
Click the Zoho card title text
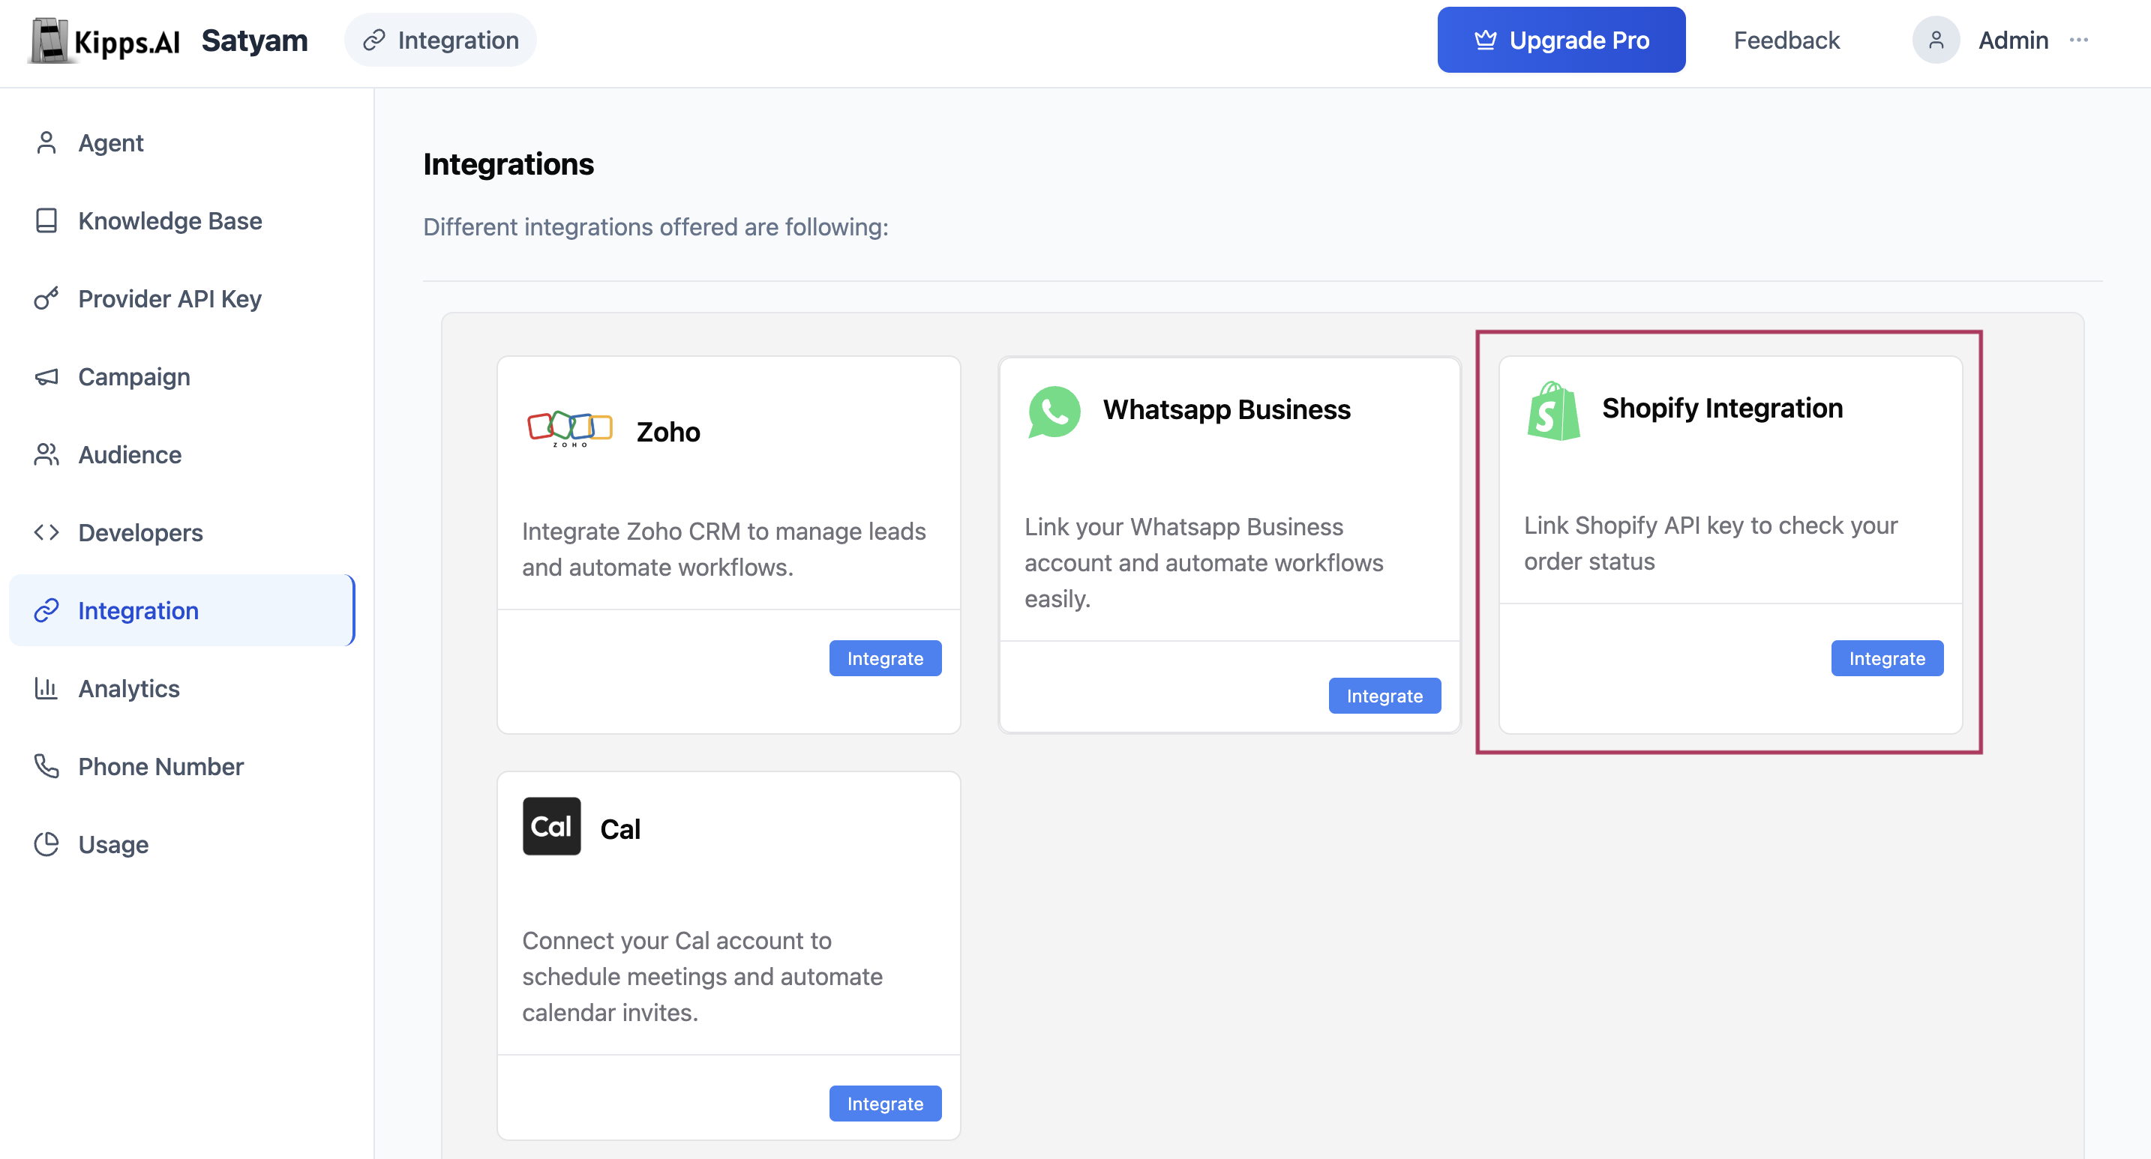click(x=668, y=433)
